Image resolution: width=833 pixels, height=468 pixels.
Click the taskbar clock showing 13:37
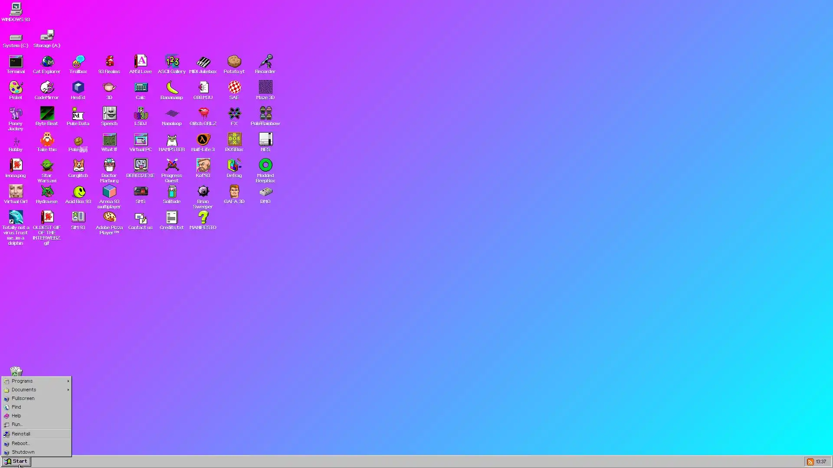[821, 462]
